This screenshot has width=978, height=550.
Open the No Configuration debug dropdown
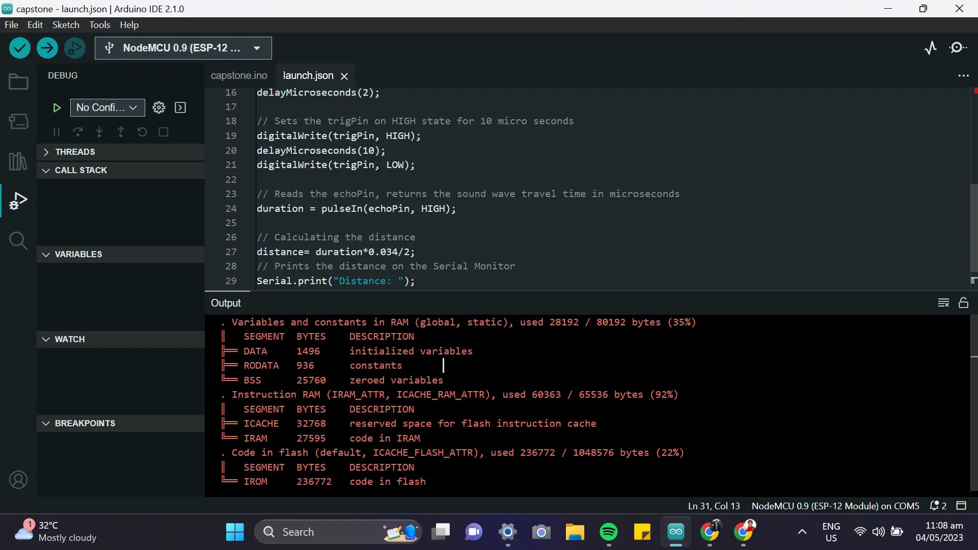[x=107, y=107]
